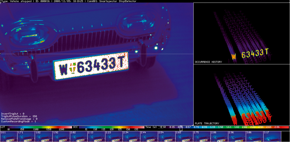
Task: Click the Occurrence History panel label
Action: (208, 62)
